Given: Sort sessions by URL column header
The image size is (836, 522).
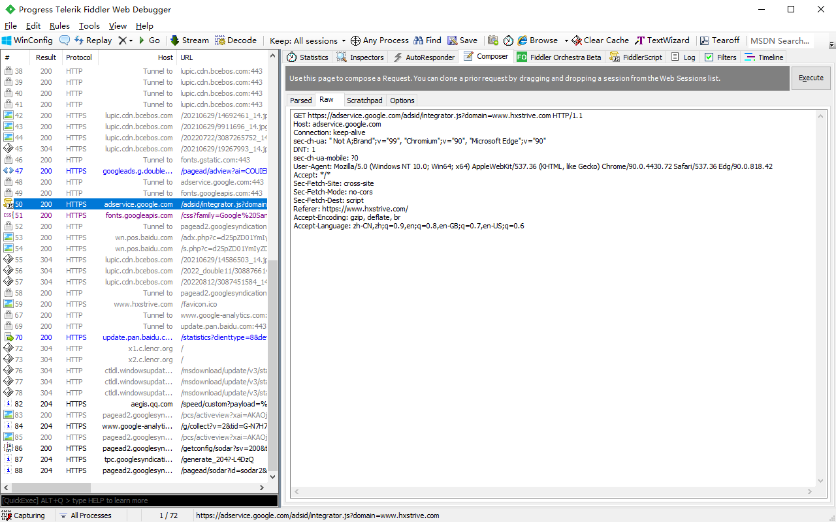Looking at the screenshot, I should coord(222,57).
